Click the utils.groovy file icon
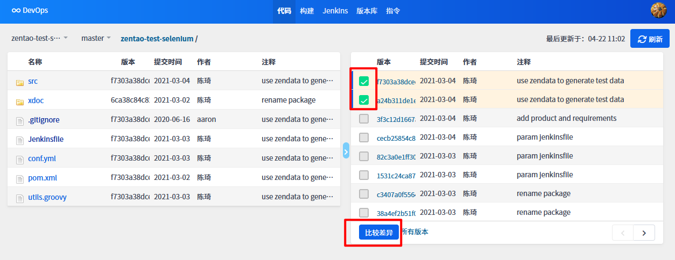 point(20,198)
